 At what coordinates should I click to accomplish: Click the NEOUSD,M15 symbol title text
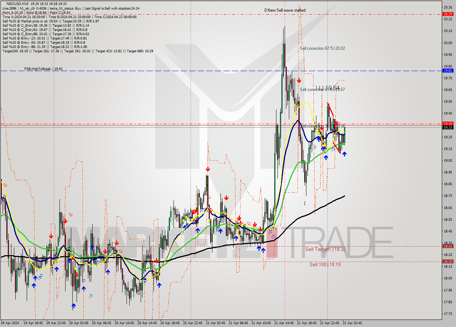(x=17, y=4)
